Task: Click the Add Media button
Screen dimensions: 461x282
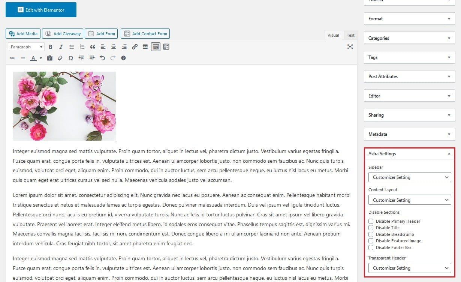Action: [23, 34]
